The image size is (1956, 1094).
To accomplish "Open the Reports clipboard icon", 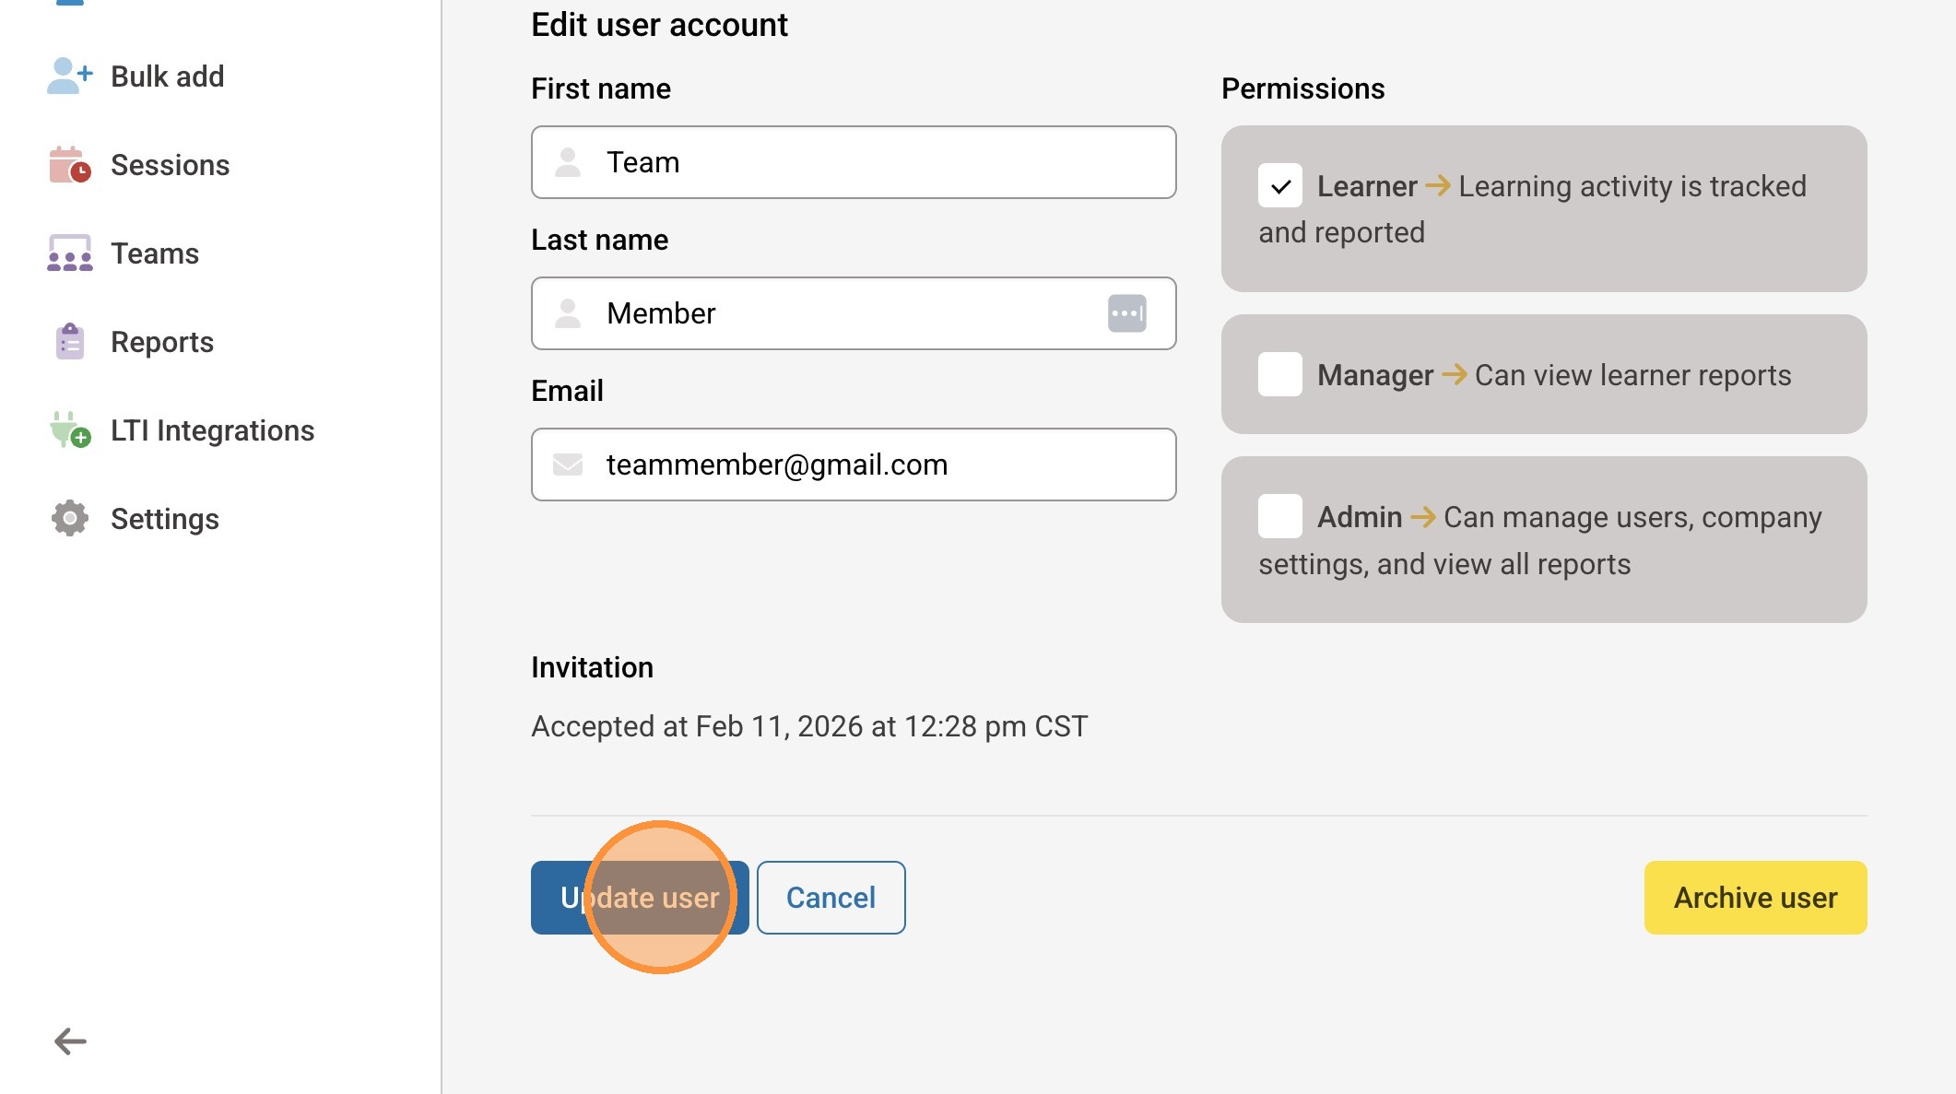I will [69, 342].
